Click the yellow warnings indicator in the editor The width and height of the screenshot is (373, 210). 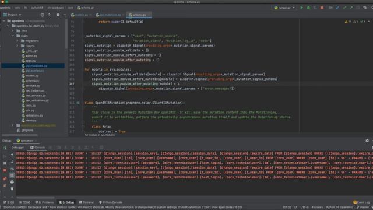point(347,22)
